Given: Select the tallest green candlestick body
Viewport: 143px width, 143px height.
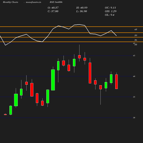Looking at the screenshot, I should [53, 80].
